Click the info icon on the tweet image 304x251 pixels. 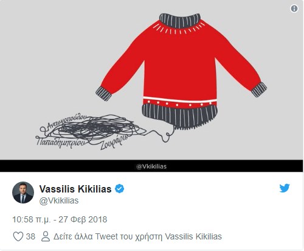pos(294,9)
